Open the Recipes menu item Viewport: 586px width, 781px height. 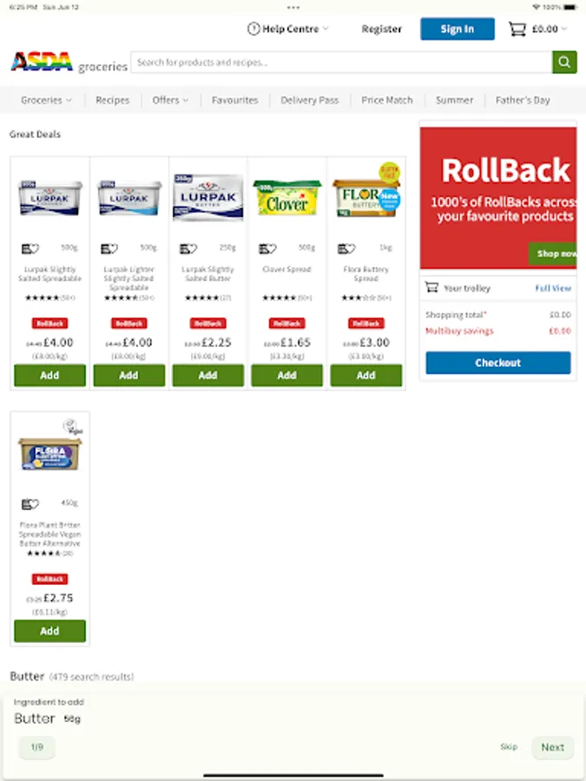pos(113,100)
